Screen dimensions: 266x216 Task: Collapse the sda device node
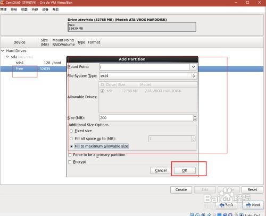click(x=7, y=57)
